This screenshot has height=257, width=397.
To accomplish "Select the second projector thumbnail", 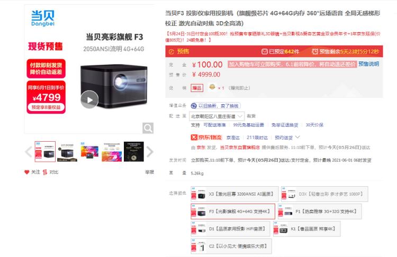I will click(67, 152).
